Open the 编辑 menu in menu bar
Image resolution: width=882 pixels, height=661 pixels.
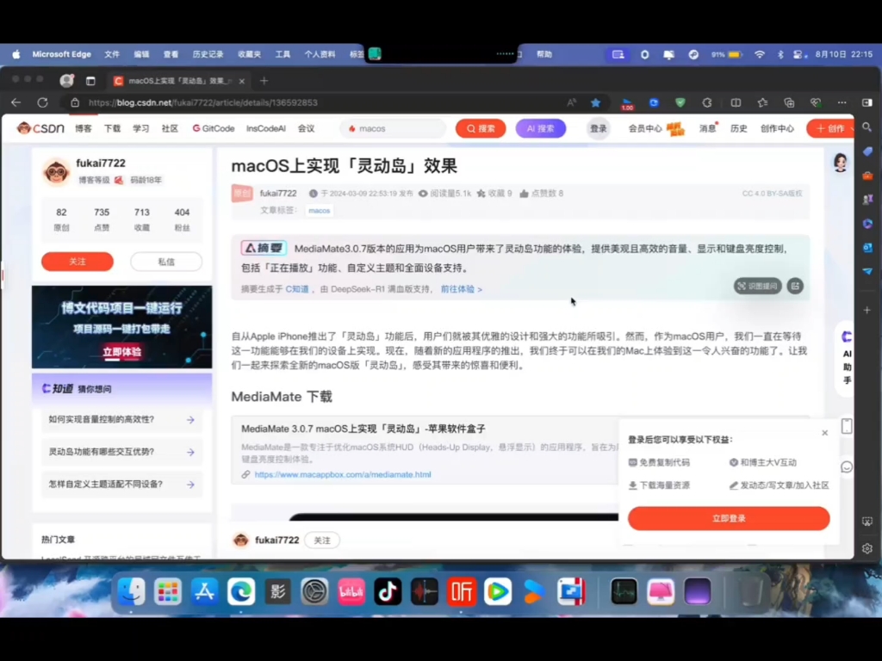pos(142,54)
